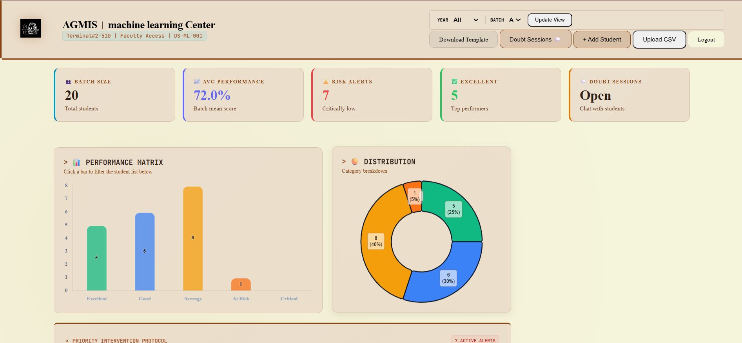Click the 8 (40%) donut label
This screenshot has width=742, height=343.
(376, 241)
